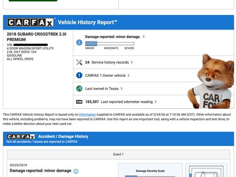The image size is (236, 177).
Task: Click the CARFAX logo in Accident / Damage History header
Action: 21,136
